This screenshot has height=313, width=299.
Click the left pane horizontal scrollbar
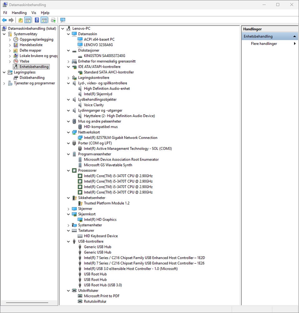[27, 303]
